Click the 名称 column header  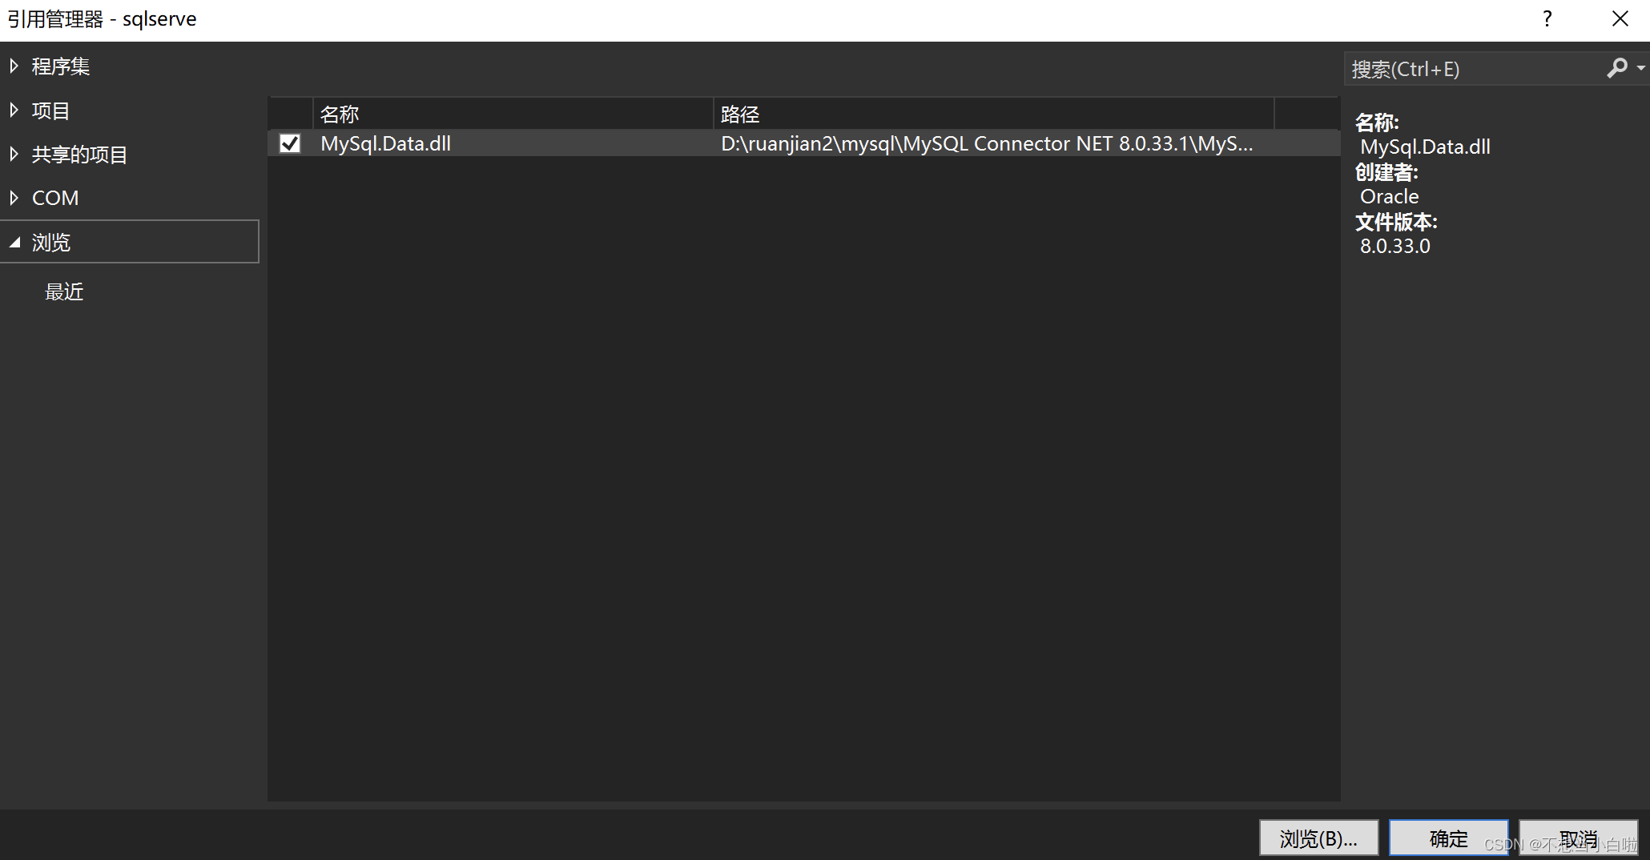pos(340,113)
